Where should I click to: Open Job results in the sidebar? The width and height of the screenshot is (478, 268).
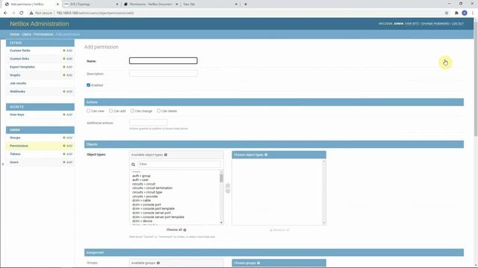18,83
